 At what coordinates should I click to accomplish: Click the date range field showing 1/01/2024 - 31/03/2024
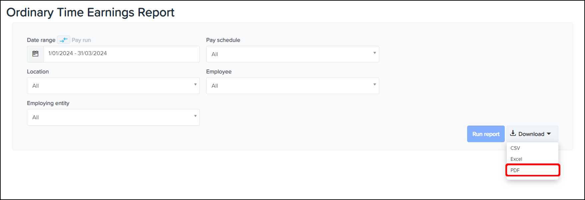coord(121,54)
